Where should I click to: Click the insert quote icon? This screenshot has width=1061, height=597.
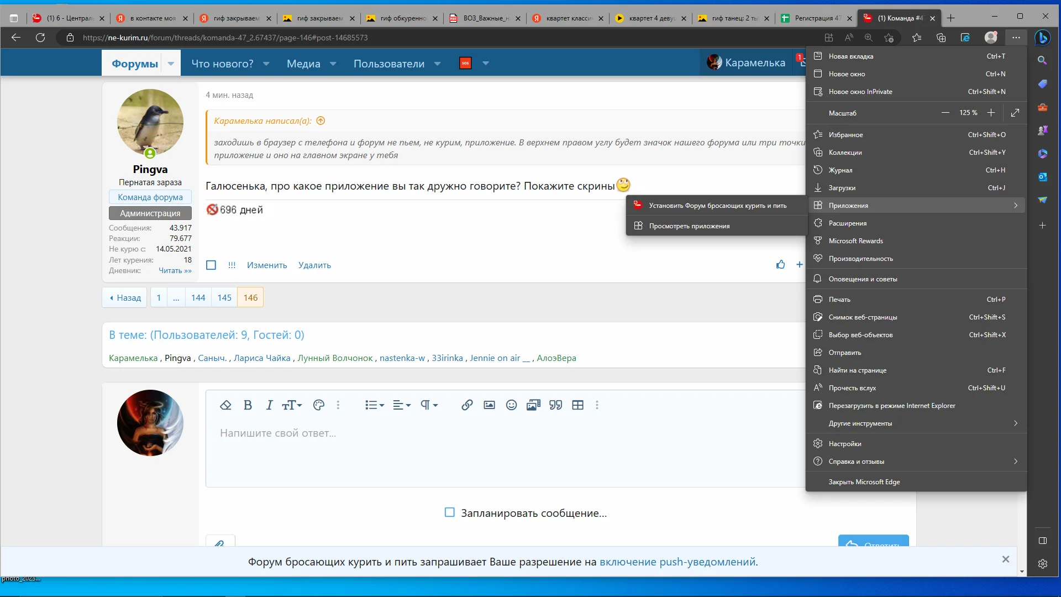(x=555, y=405)
